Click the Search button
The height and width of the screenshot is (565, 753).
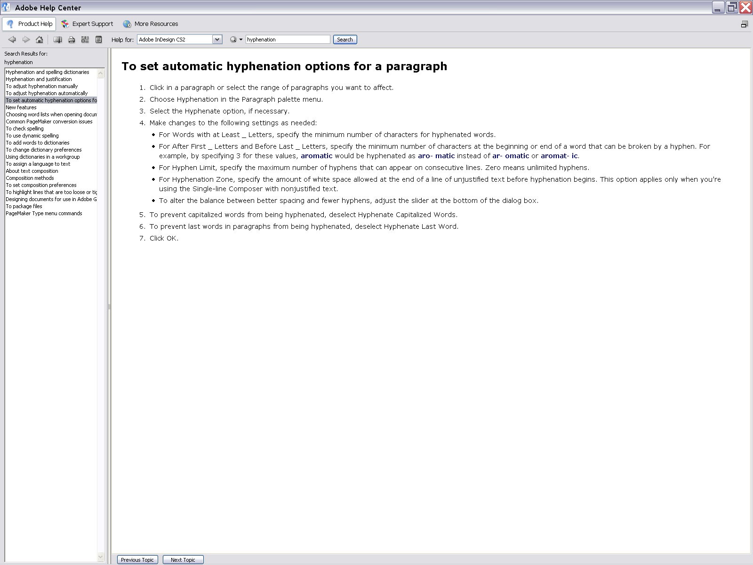345,40
